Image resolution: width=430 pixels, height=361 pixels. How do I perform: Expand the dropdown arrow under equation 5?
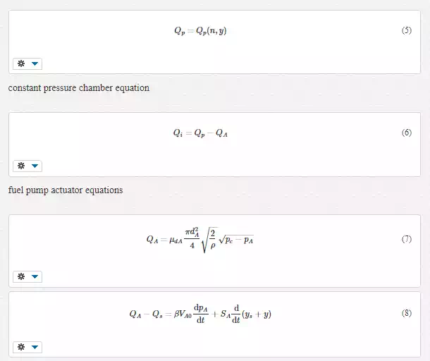35,63
